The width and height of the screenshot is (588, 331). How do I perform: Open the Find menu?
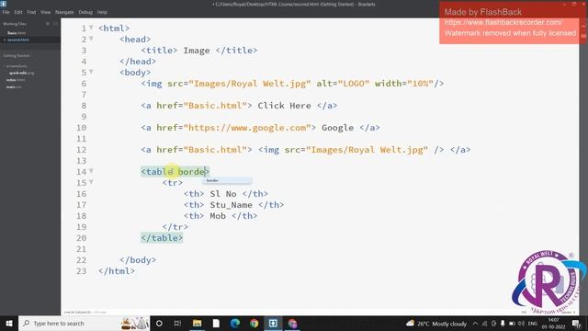point(31,12)
